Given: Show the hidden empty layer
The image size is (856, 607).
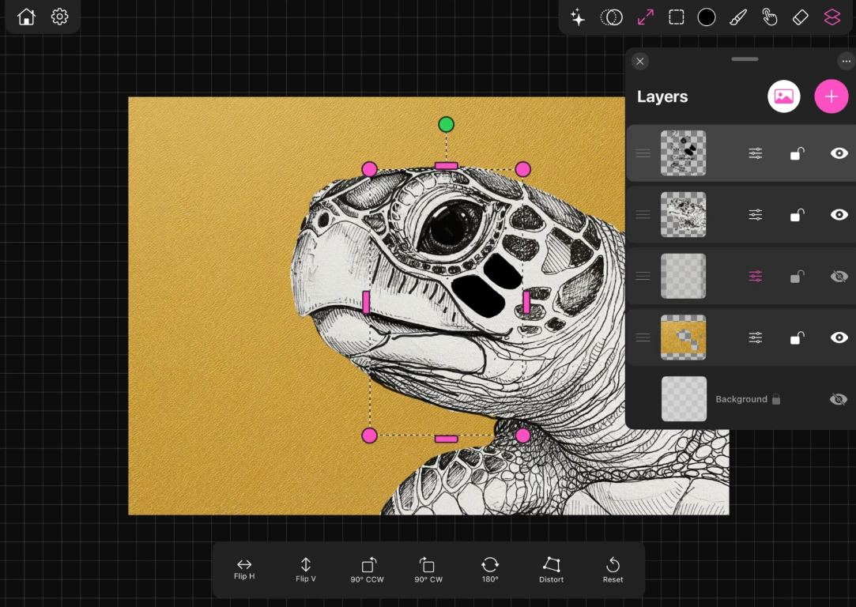Looking at the screenshot, I should [839, 276].
